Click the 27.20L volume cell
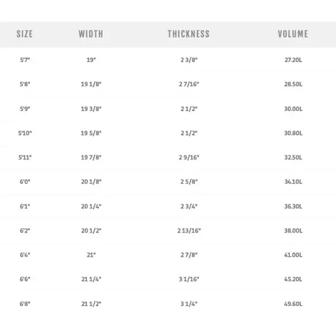Image resolution: width=336 pixels, height=336 pixels. tap(293, 60)
